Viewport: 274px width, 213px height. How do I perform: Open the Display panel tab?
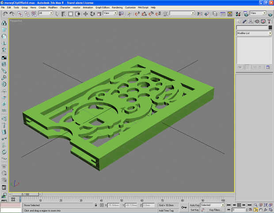[x=263, y=21]
